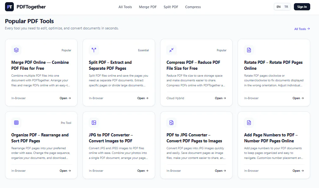Click the Sign In button
This screenshot has width=319, height=188.
[302, 7]
